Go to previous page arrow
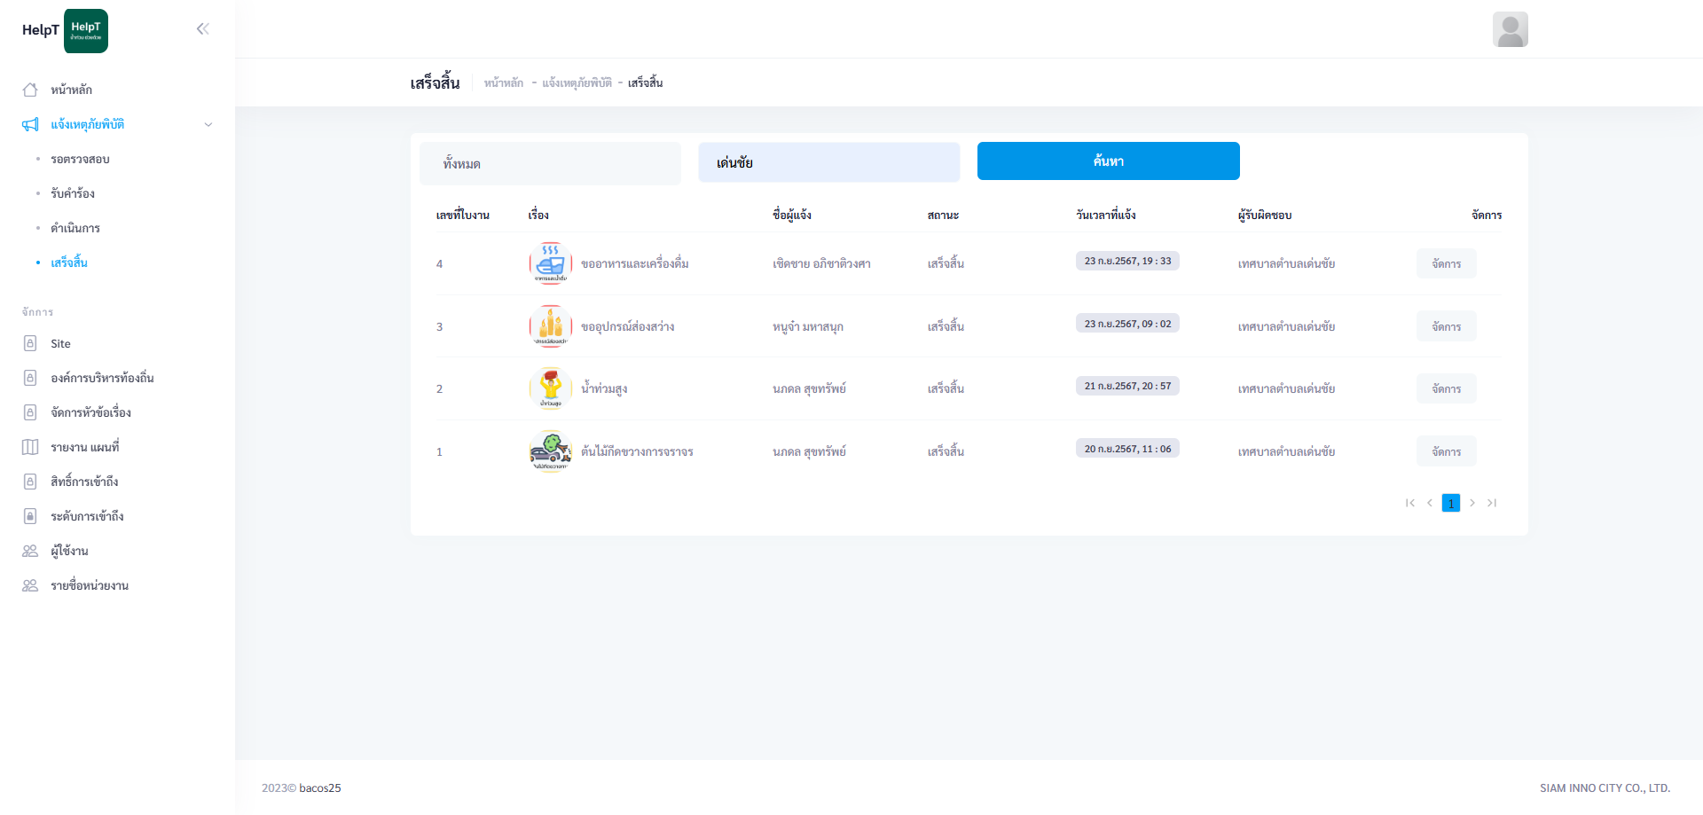This screenshot has width=1703, height=815. click(x=1430, y=503)
